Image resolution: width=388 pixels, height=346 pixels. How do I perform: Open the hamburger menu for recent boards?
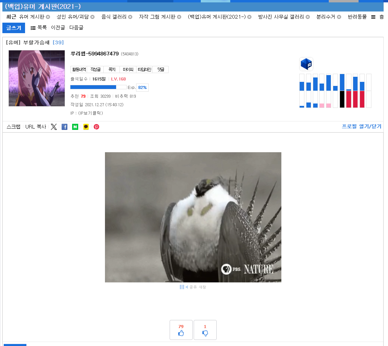(373, 17)
